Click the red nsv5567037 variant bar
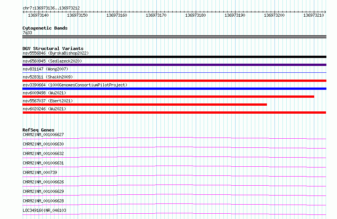The width and height of the screenshot is (337, 219). (x=145, y=105)
